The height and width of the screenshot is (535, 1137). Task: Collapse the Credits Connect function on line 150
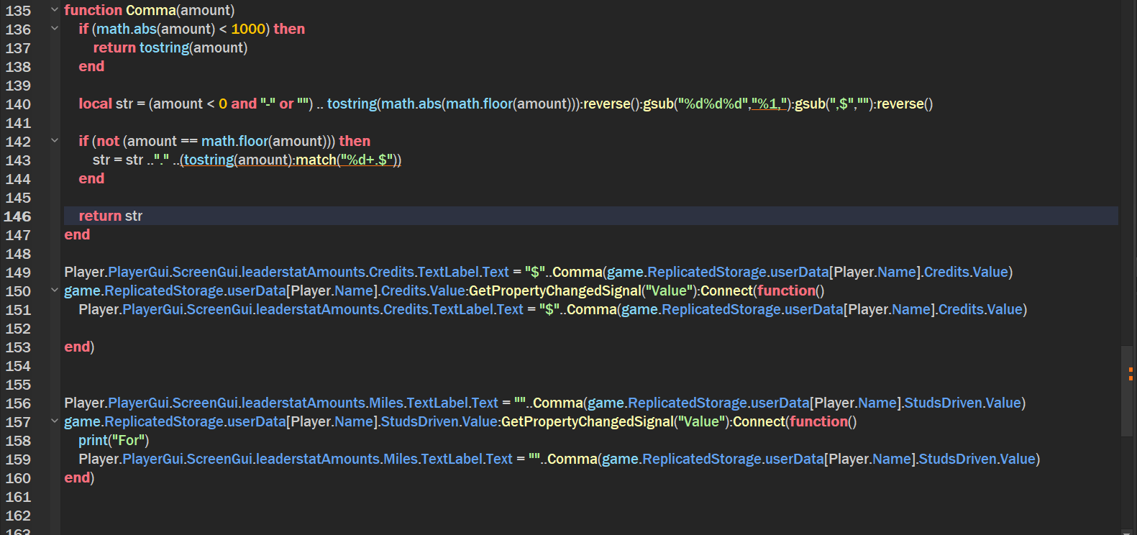click(55, 291)
